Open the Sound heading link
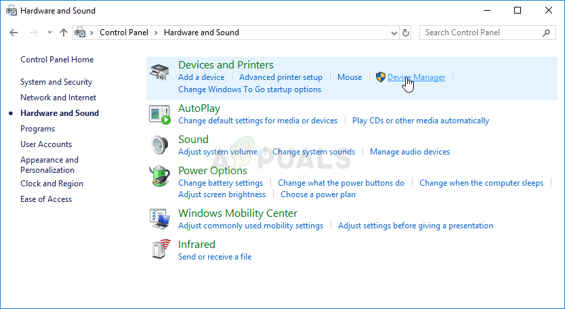 194,139
